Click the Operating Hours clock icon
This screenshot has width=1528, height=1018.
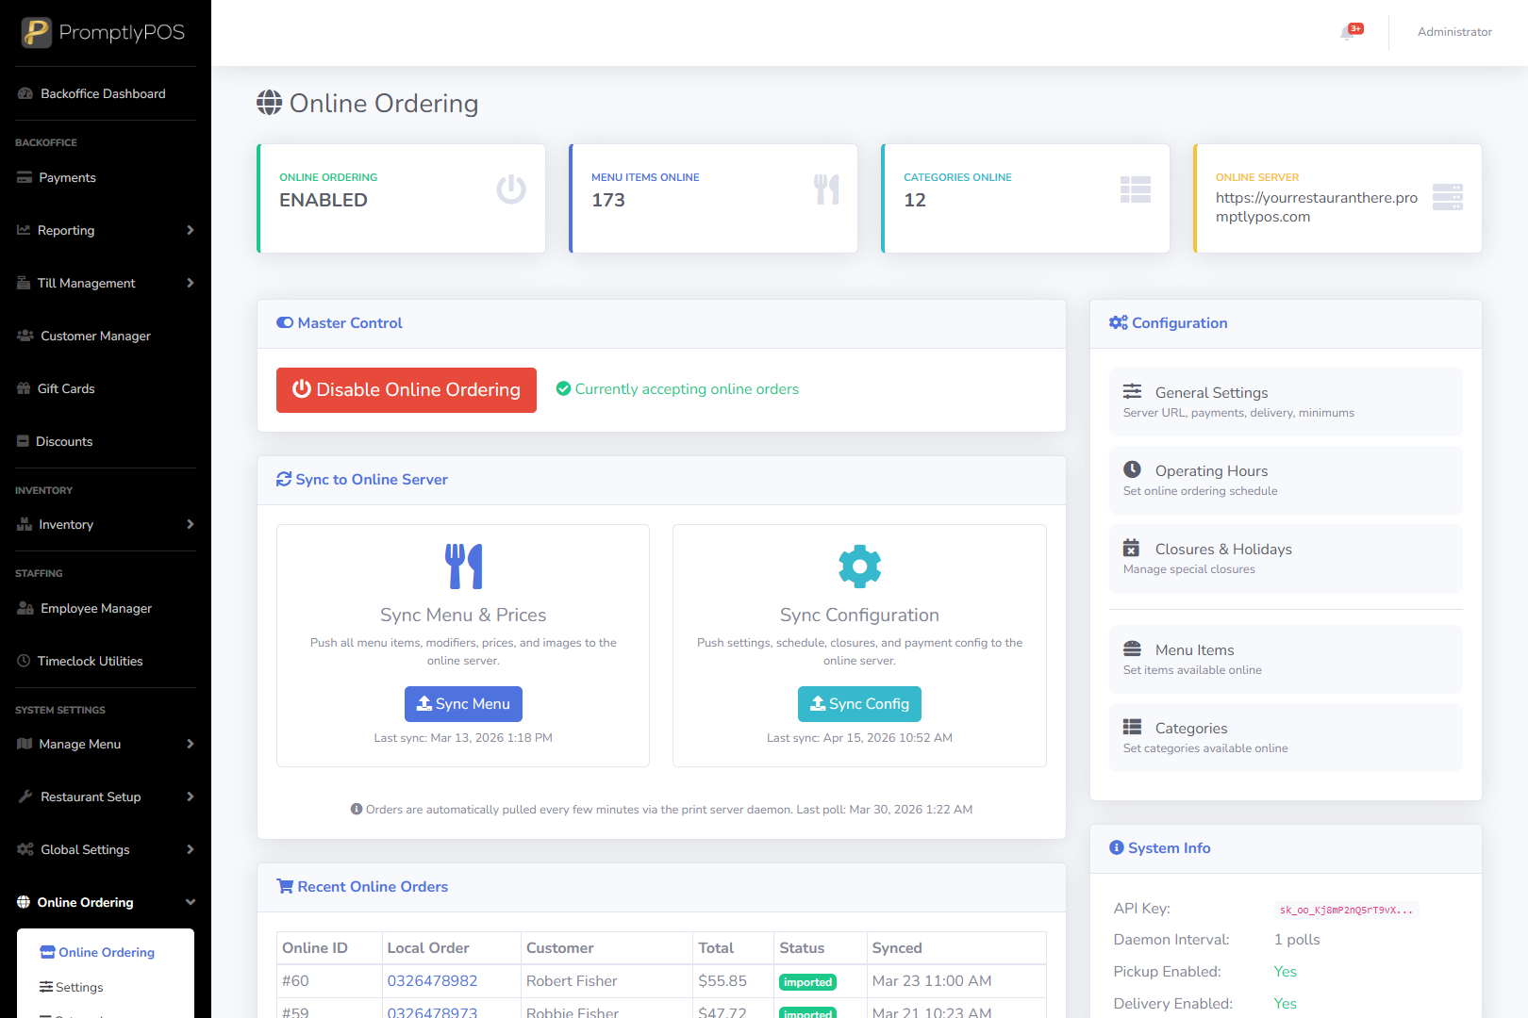(1132, 469)
